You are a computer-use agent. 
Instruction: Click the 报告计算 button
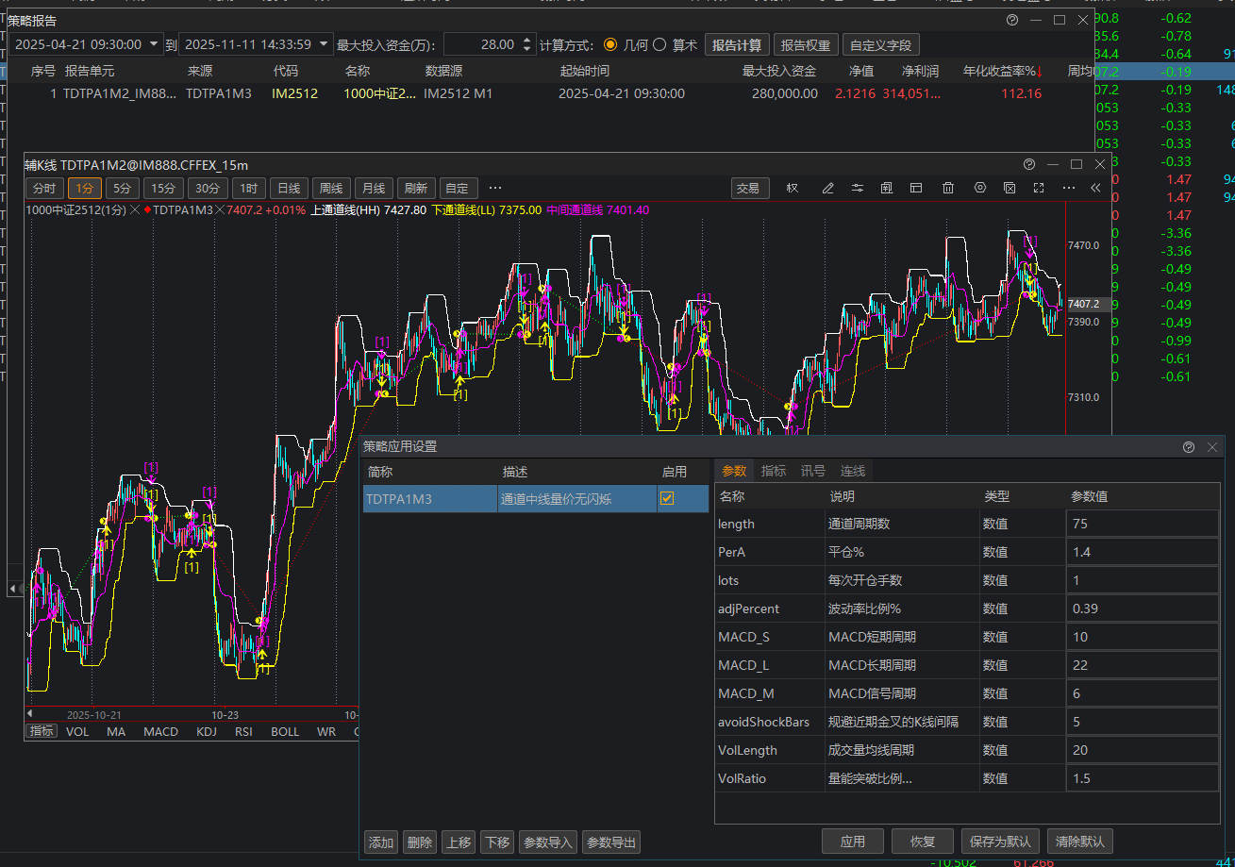736,44
